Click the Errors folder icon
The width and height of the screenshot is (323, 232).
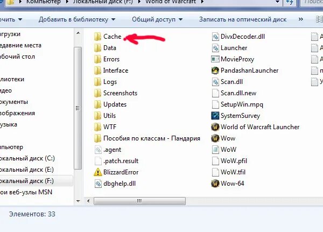coord(97,59)
